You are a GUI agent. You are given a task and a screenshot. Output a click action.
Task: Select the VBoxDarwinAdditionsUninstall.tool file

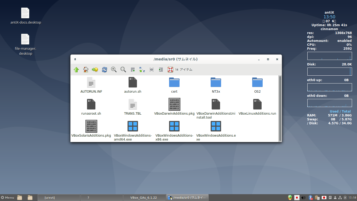216,109
